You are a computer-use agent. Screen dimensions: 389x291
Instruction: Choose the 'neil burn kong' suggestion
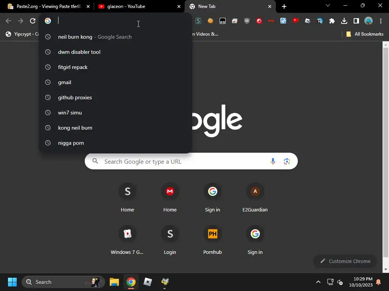point(115,37)
